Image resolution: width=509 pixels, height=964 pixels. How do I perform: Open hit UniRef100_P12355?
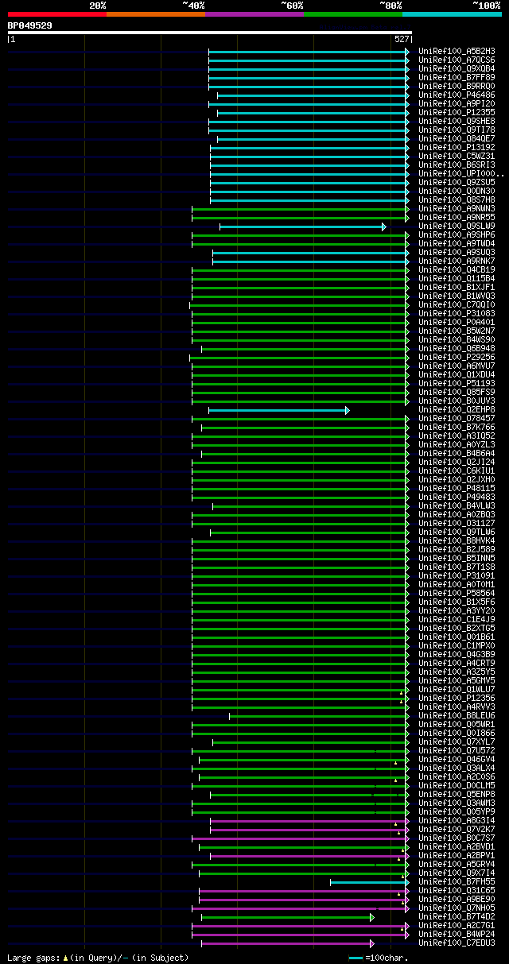click(457, 112)
